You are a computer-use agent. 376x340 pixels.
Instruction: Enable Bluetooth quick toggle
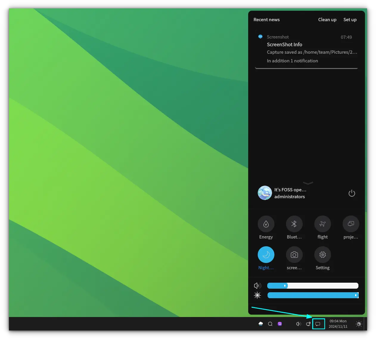coord(294,224)
